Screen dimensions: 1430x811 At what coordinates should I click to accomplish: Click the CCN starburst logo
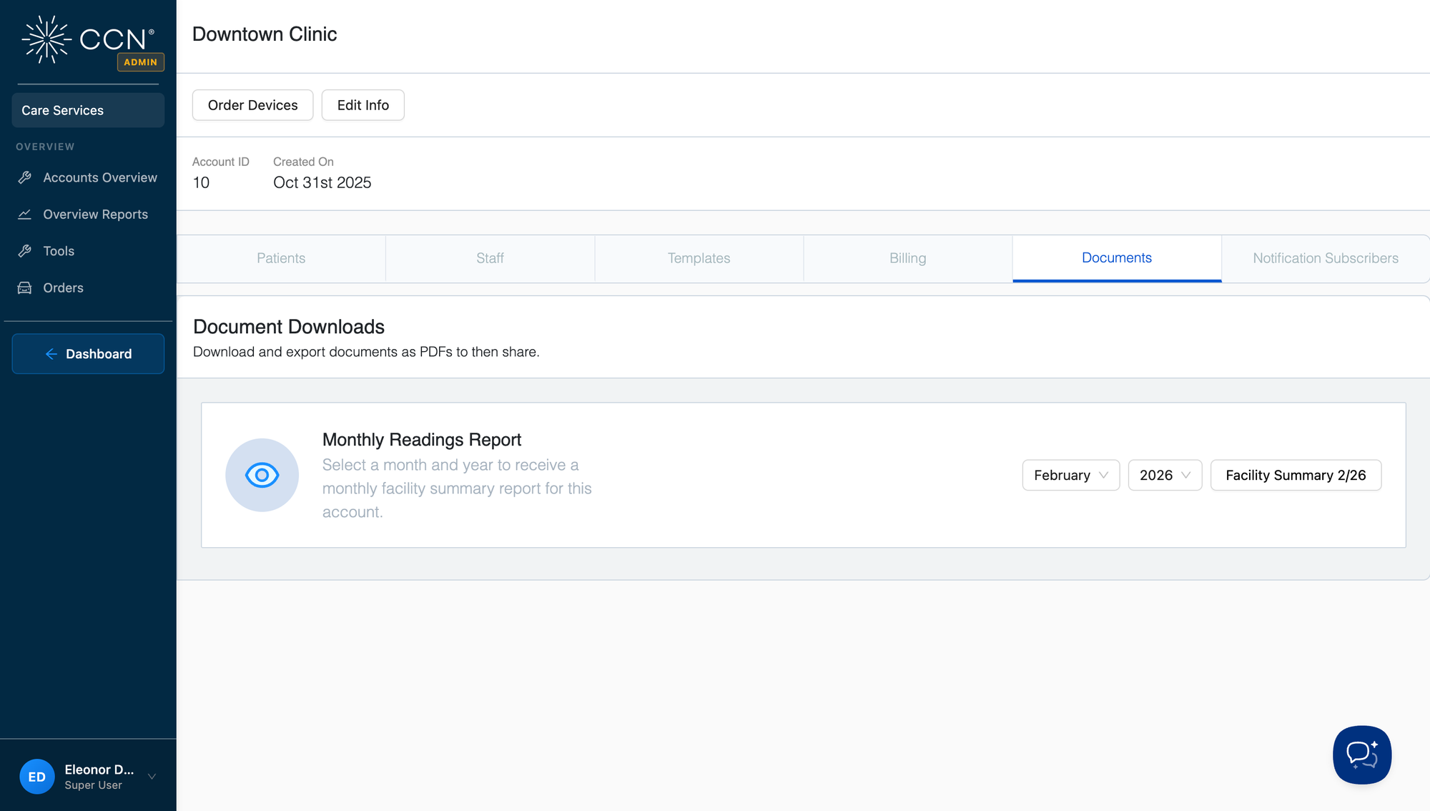point(46,39)
